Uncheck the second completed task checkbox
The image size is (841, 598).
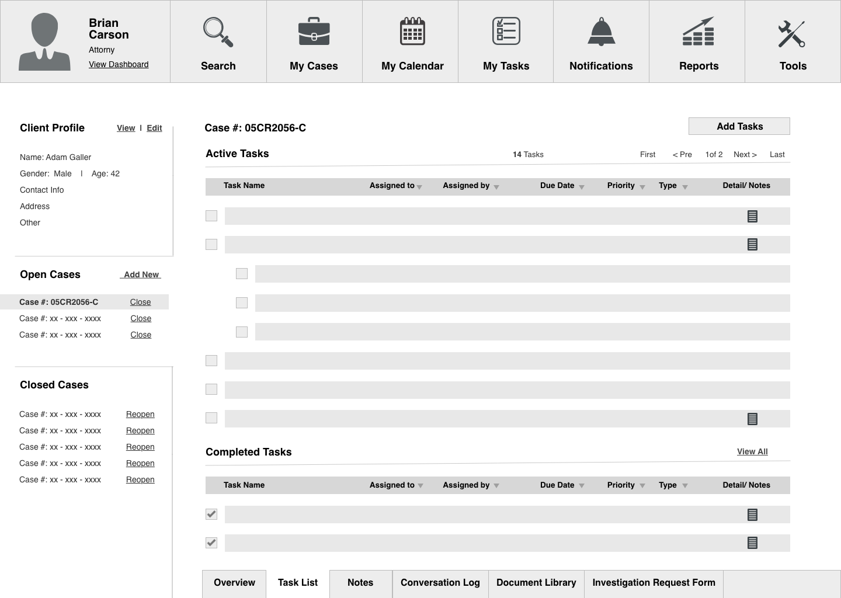pos(211,543)
